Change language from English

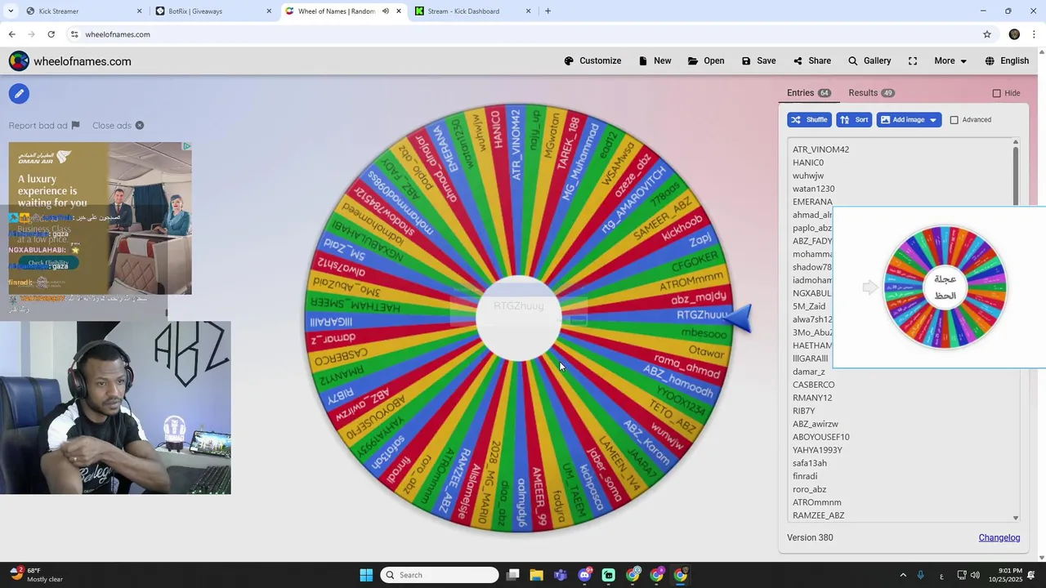[x=1007, y=60]
